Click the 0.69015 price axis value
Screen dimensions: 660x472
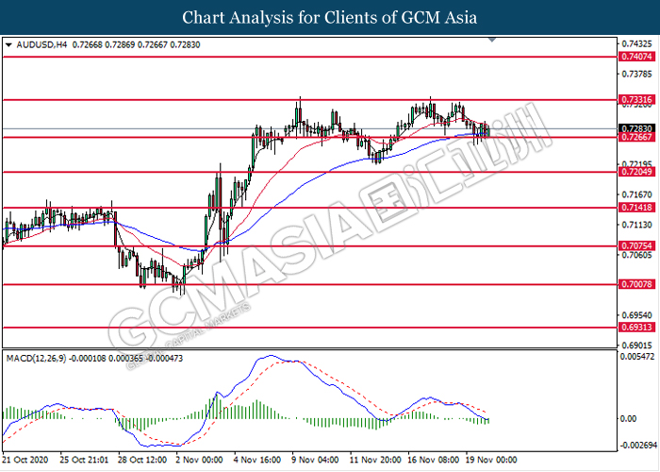(x=637, y=346)
